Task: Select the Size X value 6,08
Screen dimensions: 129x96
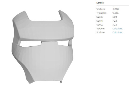Action: pyautogui.click(x=114, y=17)
